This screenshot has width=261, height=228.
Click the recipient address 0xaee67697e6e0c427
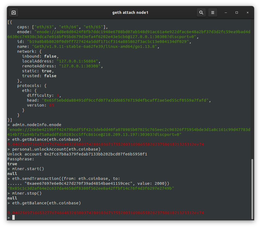79,183
